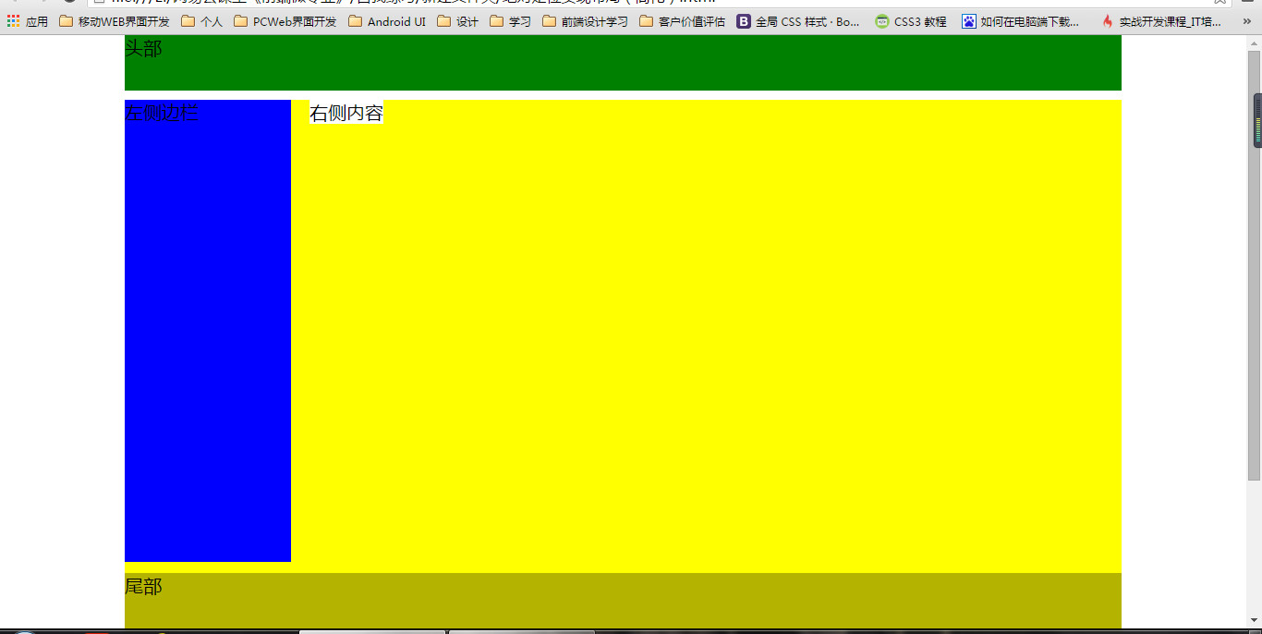The image size is (1262, 634).
Task: Open the 个人 bookmark folder
Action: (x=202, y=21)
